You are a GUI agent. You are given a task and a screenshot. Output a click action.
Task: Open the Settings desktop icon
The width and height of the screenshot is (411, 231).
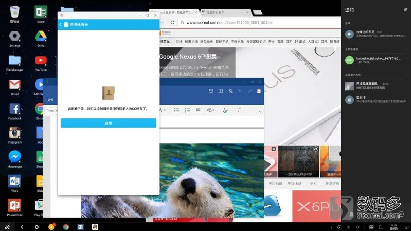point(15,38)
